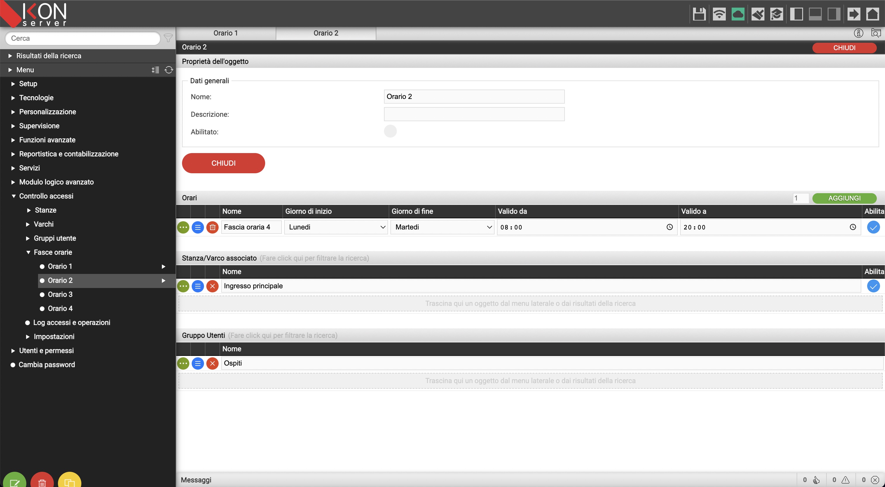Click the menu refresh icon
Viewport: 885px width, 487px height.
(169, 70)
